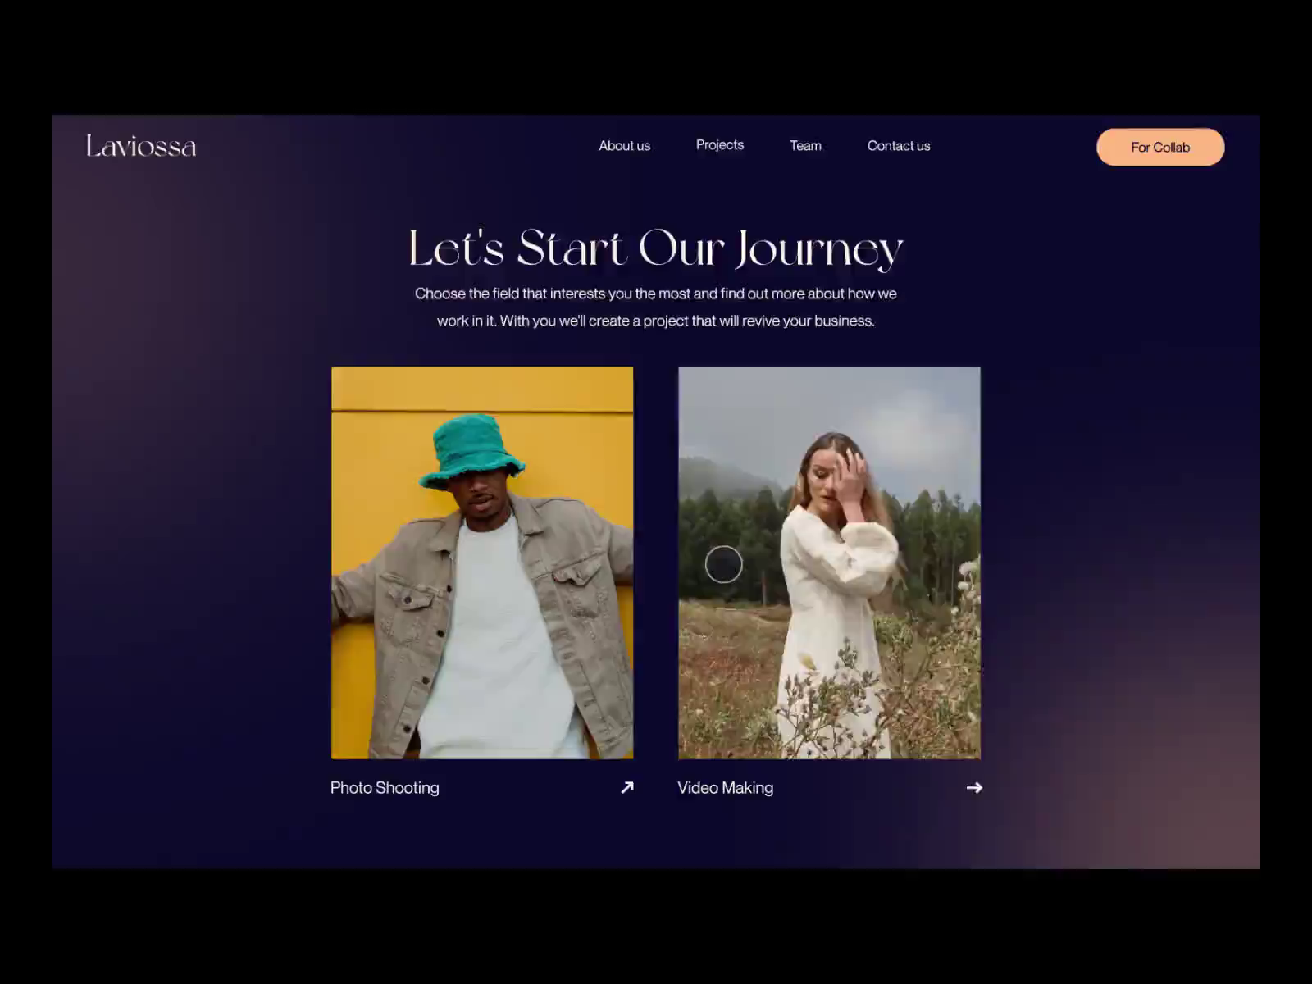Click the Photo Shooting text link

pos(384,788)
